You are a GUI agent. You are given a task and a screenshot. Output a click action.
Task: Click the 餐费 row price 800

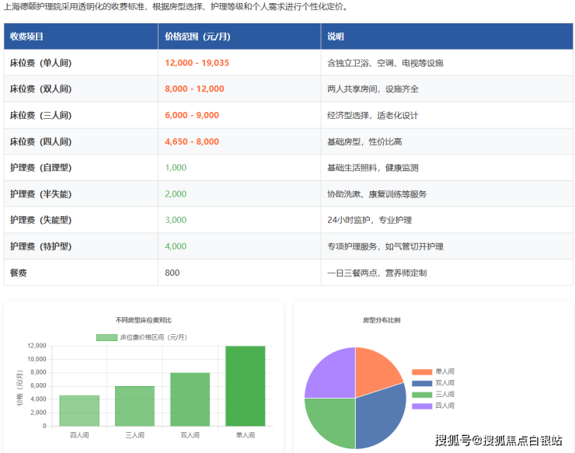172,273
